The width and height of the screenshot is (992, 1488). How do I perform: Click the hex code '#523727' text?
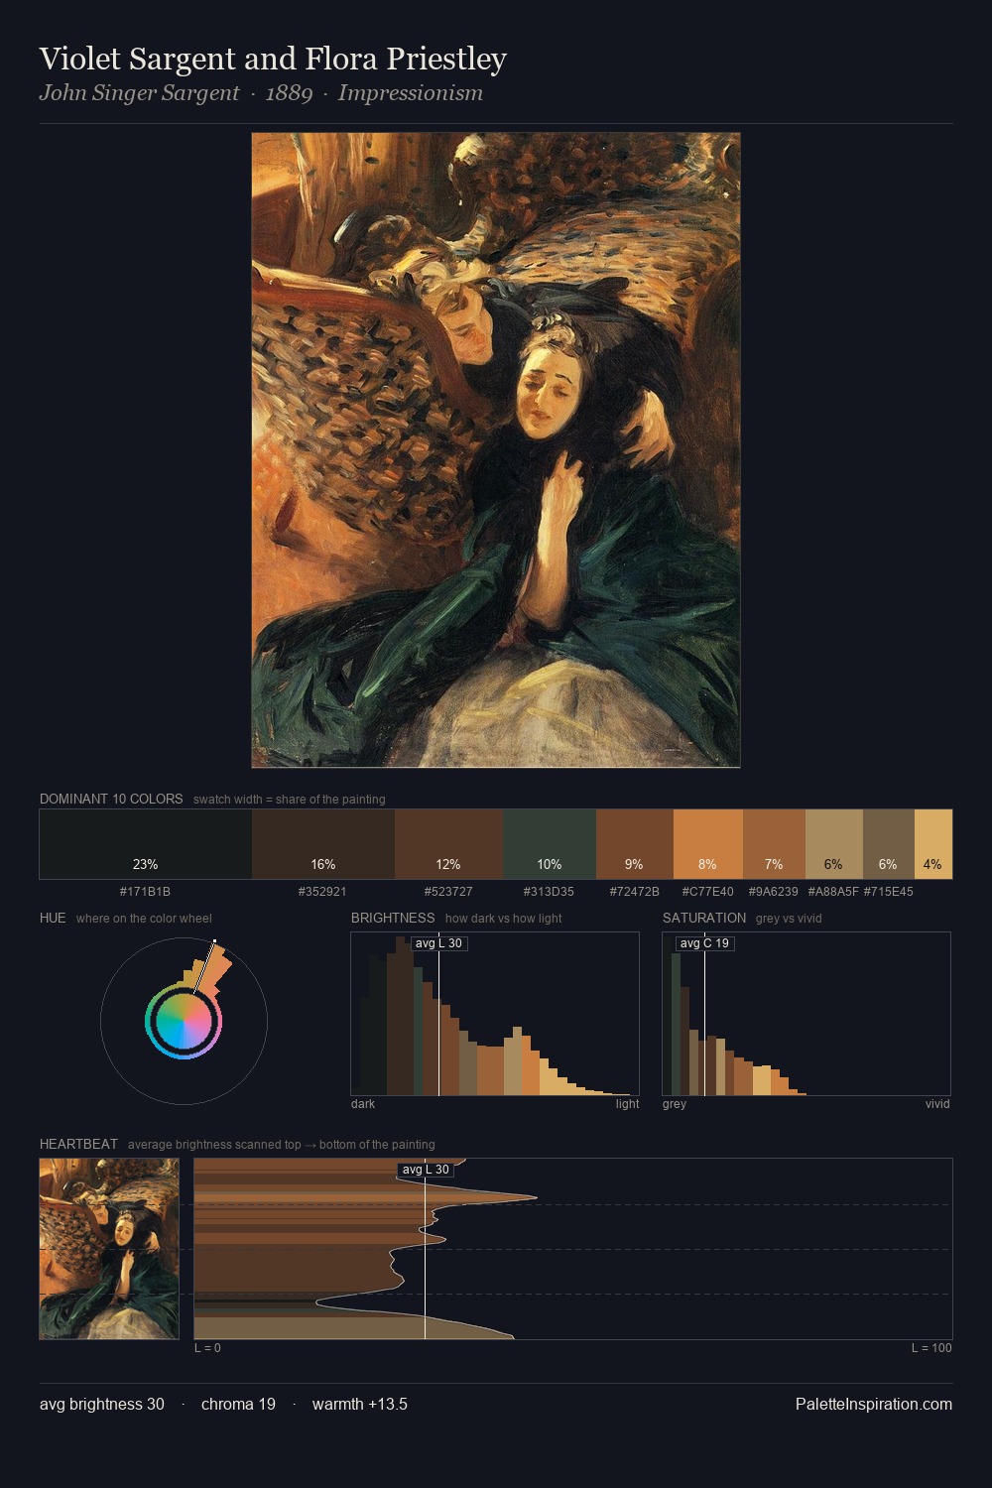click(448, 892)
